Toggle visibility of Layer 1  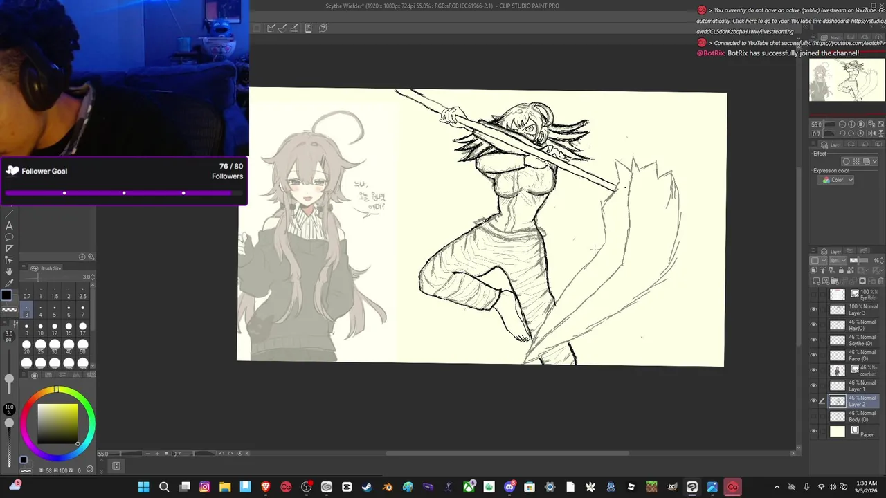(813, 385)
